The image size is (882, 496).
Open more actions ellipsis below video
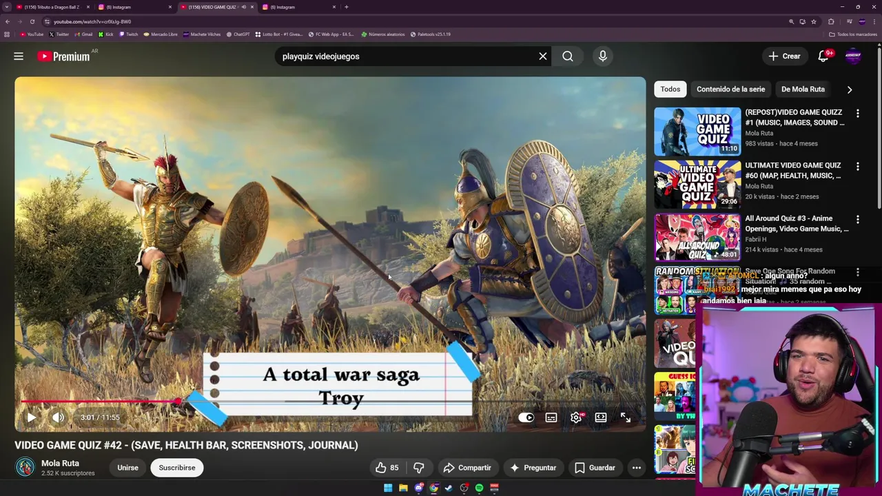point(637,468)
